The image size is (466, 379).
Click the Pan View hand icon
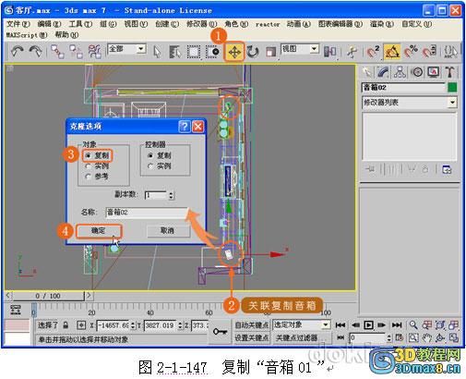(x=426, y=337)
